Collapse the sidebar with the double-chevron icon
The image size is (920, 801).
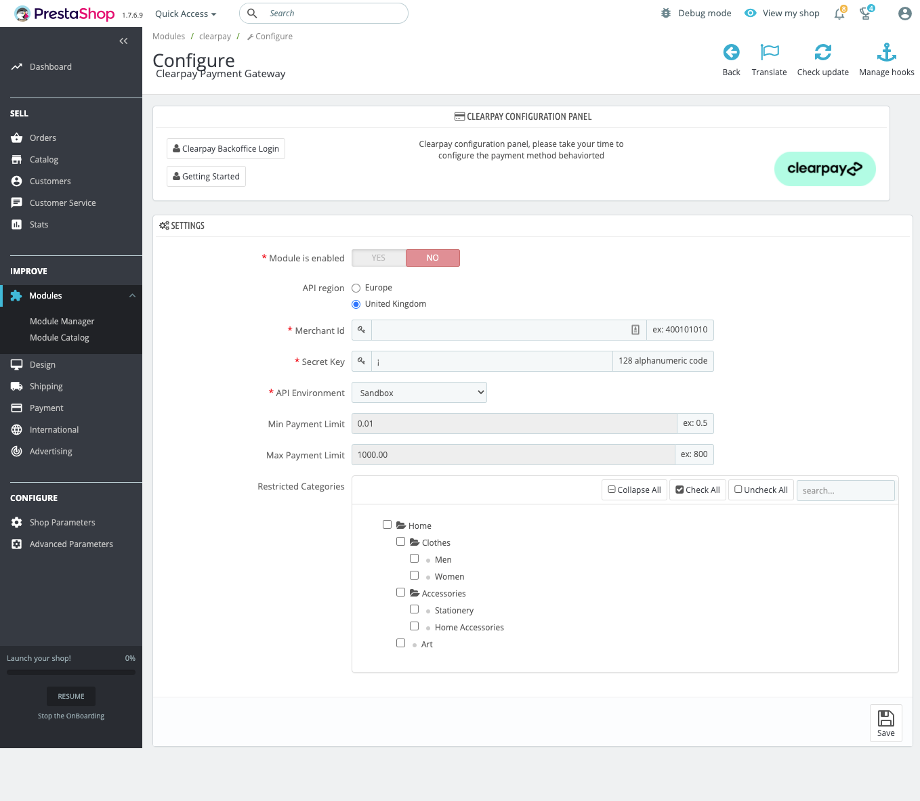click(x=123, y=41)
